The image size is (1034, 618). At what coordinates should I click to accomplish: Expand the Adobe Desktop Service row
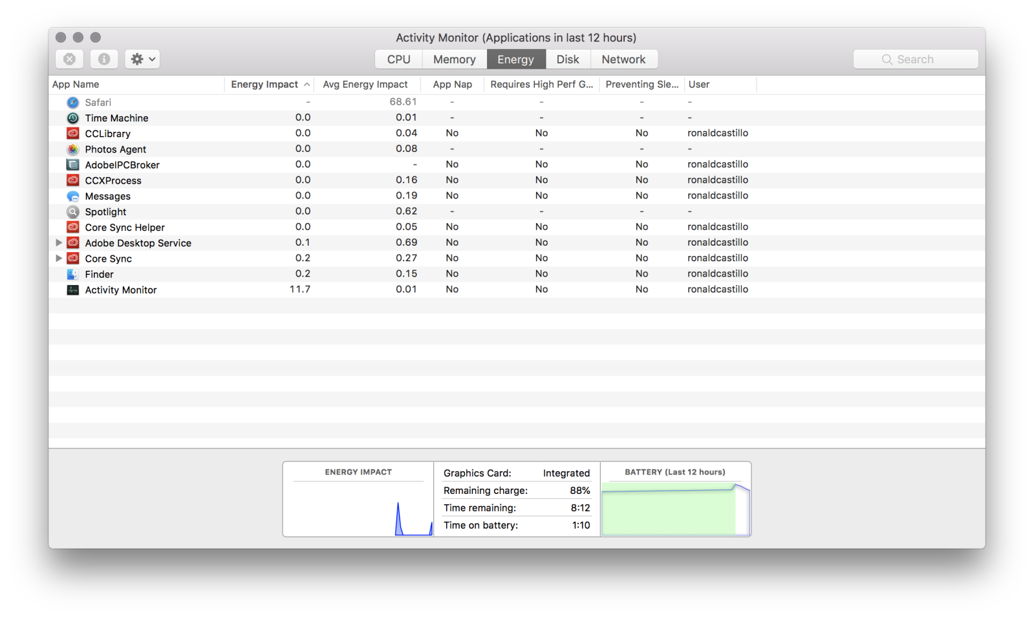click(x=58, y=242)
